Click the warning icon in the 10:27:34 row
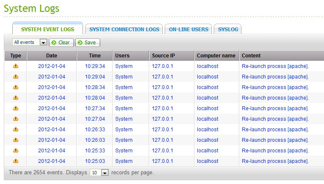Viewport: 324px width, 184px height. tap(16, 108)
